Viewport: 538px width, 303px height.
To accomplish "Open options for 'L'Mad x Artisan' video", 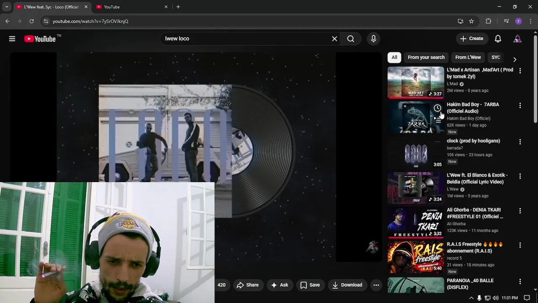I will coord(520,71).
